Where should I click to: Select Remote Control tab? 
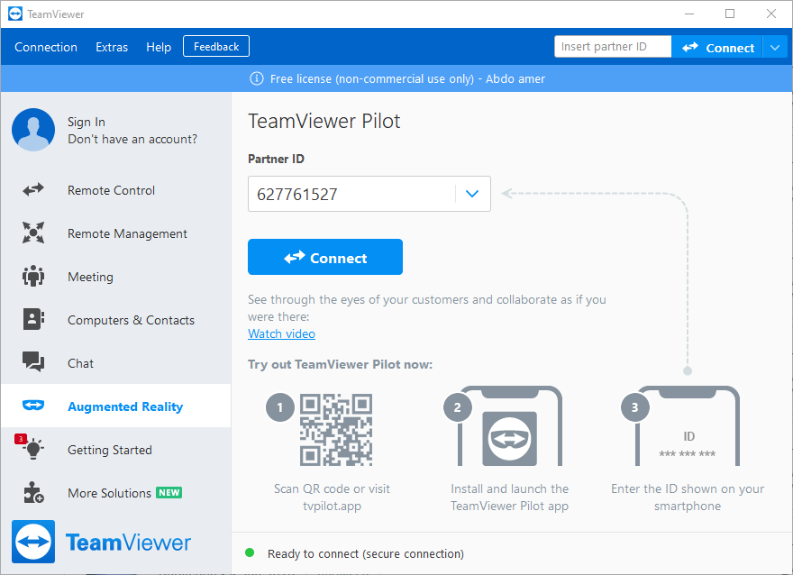click(116, 190)
